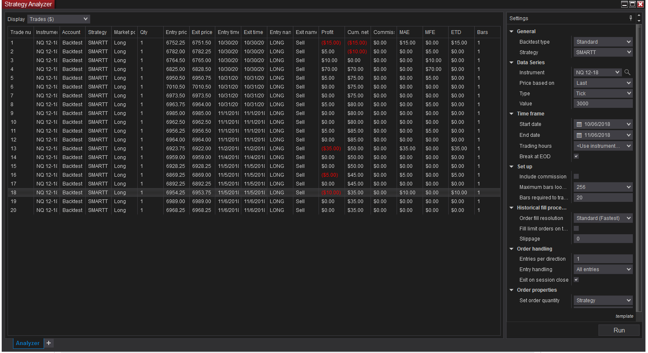Open the Backtest type dropdown
The height and width of the screenshot is (353, 648).
pos(603,42)
